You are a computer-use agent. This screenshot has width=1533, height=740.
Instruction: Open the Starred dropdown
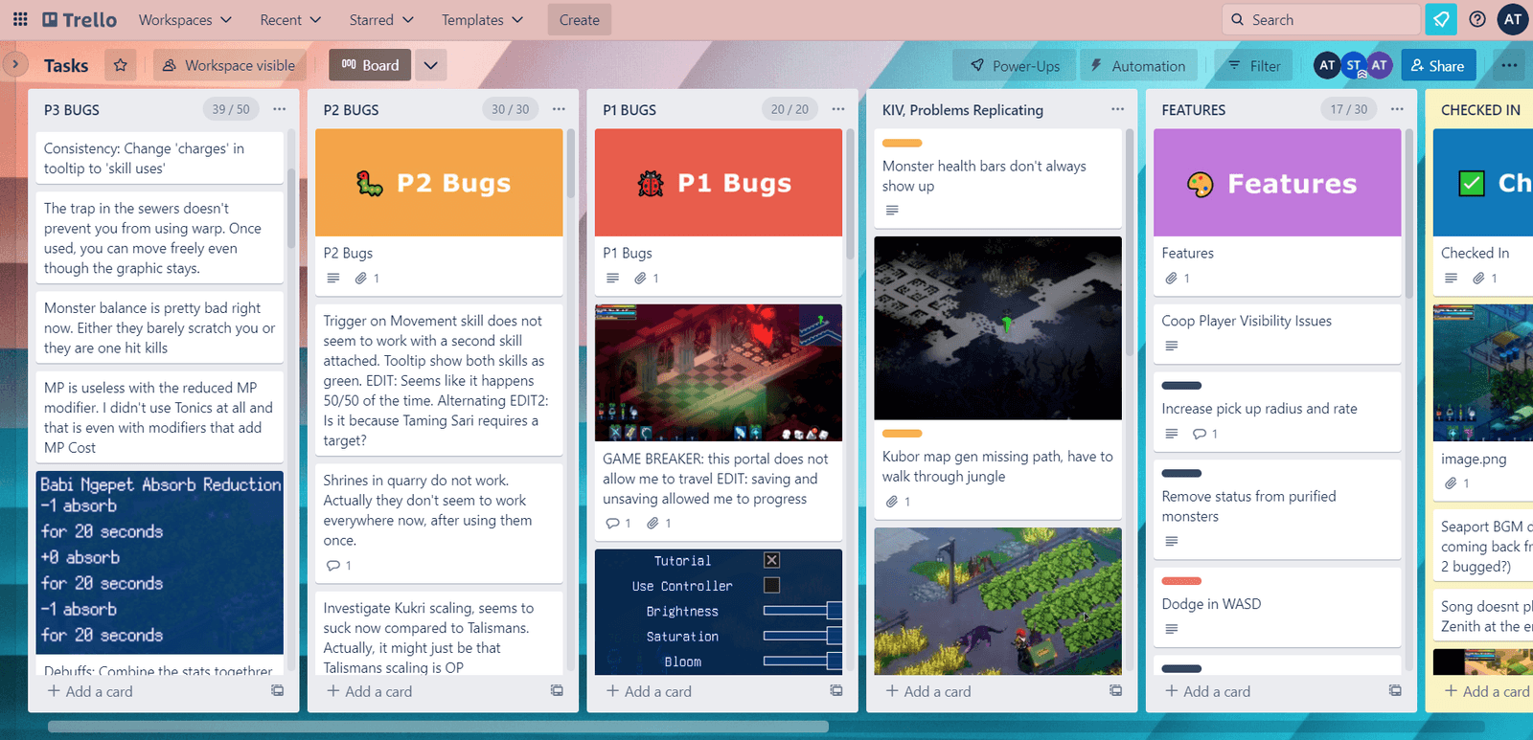(381, 19)
